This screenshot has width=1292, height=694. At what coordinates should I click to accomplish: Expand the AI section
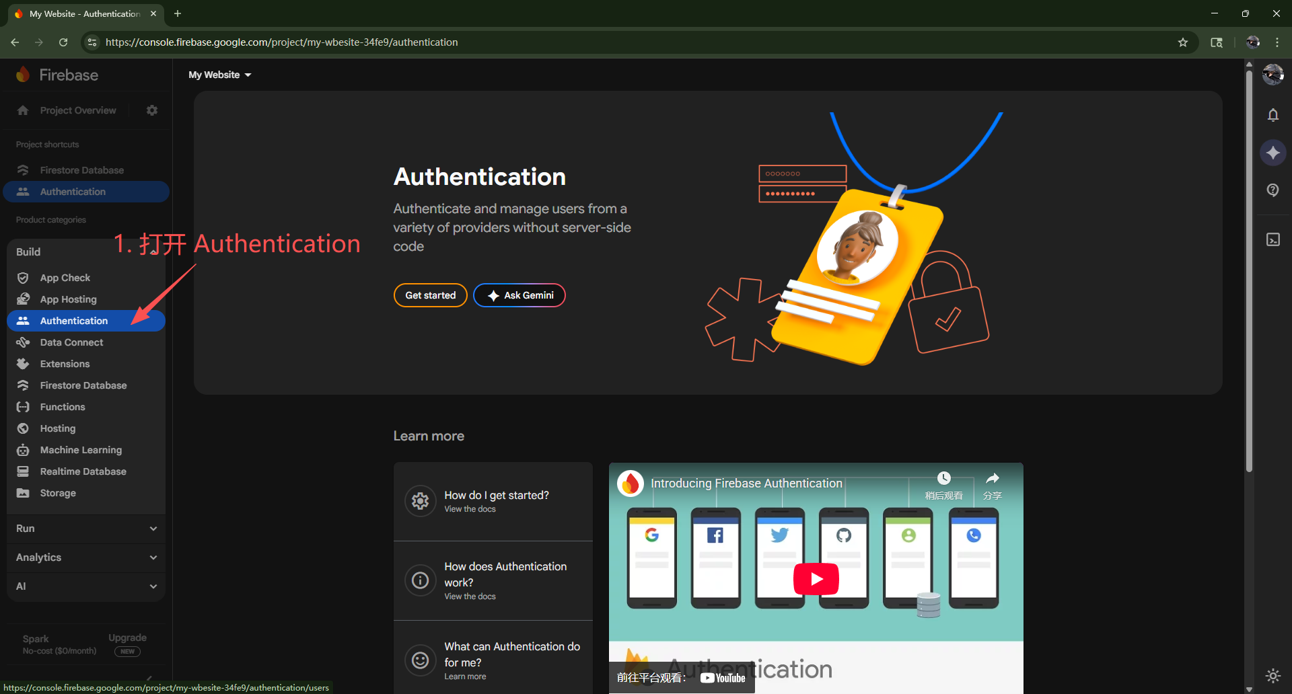coord(86,586)
